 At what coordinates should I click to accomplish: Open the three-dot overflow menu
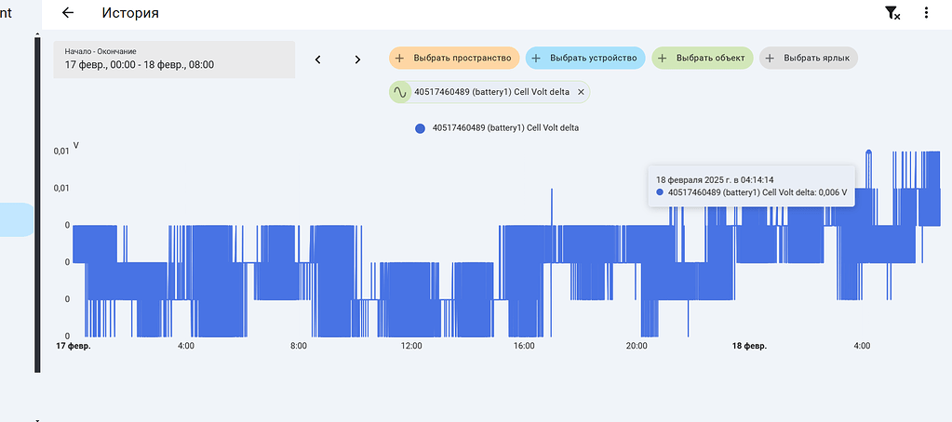point(926,13)
